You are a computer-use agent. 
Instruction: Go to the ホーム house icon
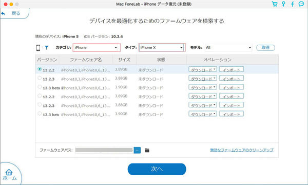click(9, 172)
